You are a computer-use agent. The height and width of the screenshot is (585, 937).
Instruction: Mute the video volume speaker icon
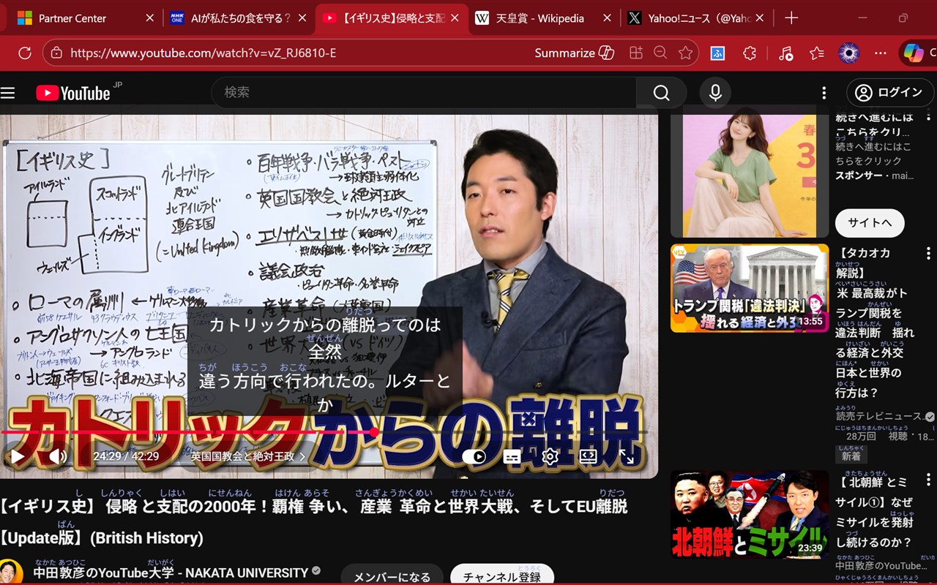click(x=58, y=456)
